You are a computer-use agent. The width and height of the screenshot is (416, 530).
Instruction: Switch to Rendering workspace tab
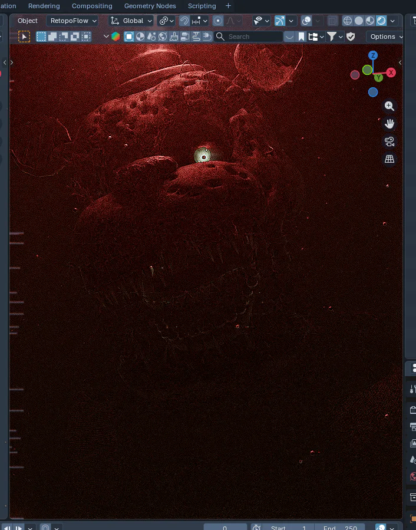tap(44, 6)
